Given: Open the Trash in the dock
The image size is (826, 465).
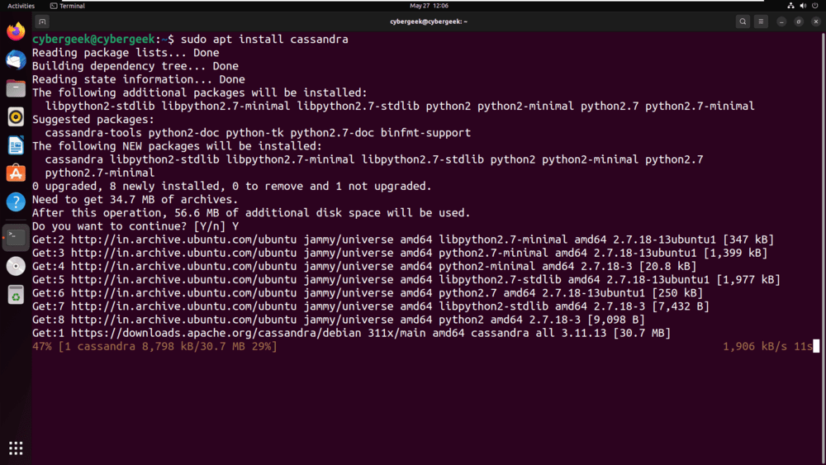Looking at the screenshot, I should (x=16, y=294).
